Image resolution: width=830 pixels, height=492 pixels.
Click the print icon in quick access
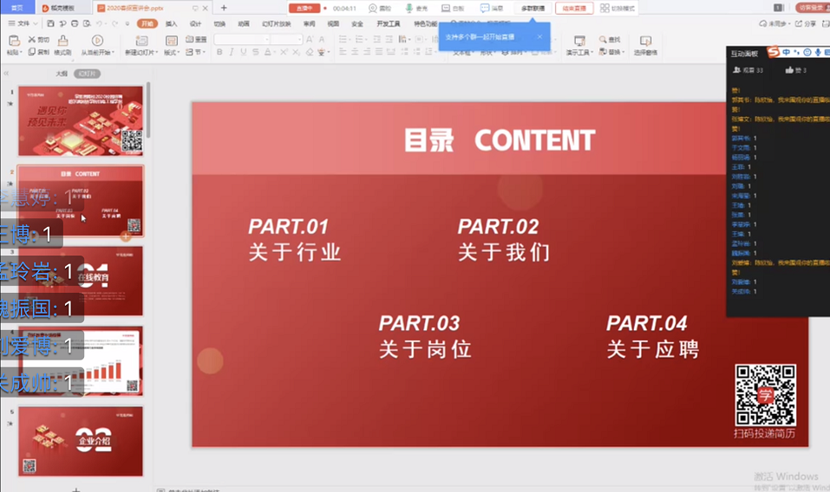point(75,23)
